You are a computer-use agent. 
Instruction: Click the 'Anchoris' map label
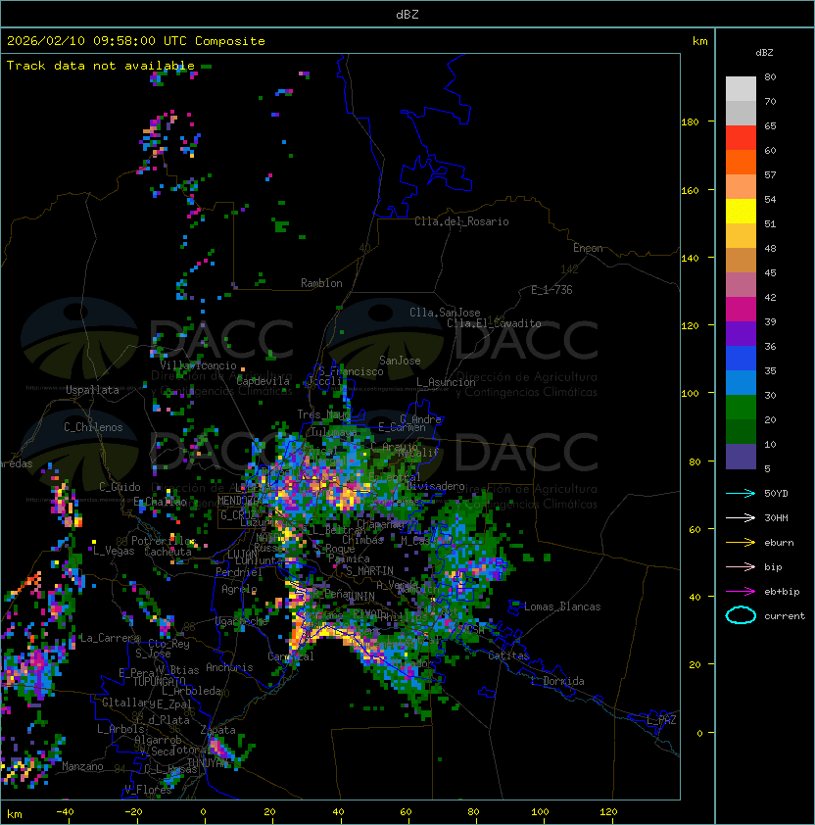pyautogui.click(x=229, y=667)
